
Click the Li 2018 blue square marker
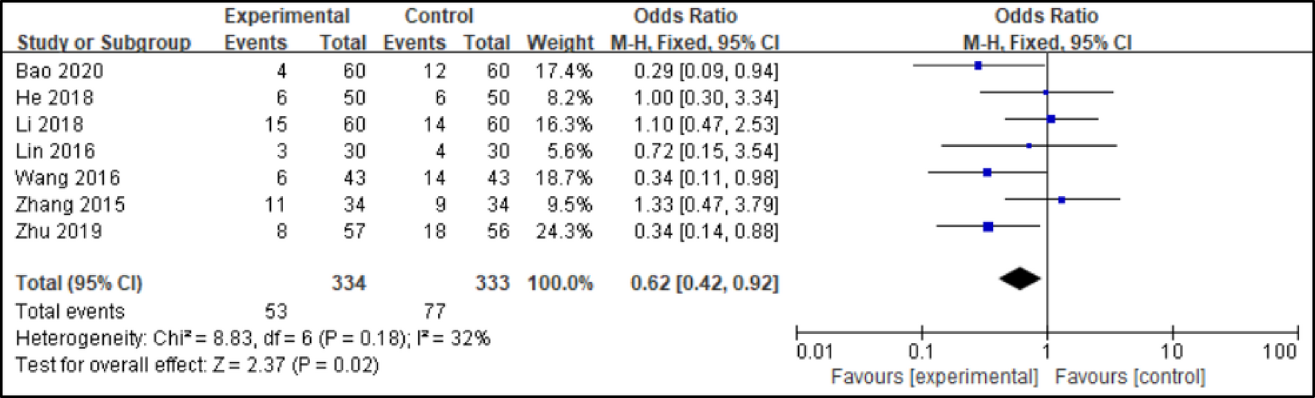coord(1051,119)
